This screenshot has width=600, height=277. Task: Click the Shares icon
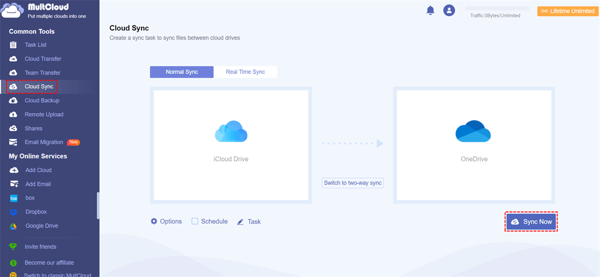[13, 128]
